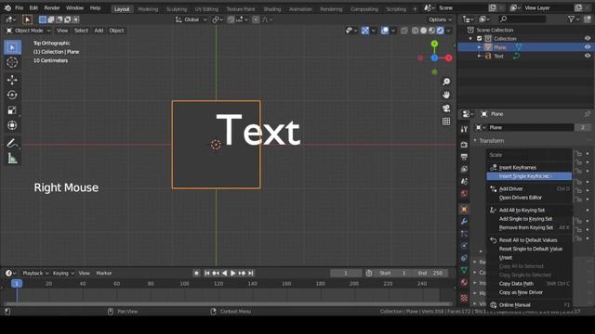Image resolution: width=595 pixels, height=334 pixels.
Task: Open the Render properties tab
Action: [464, 145]
